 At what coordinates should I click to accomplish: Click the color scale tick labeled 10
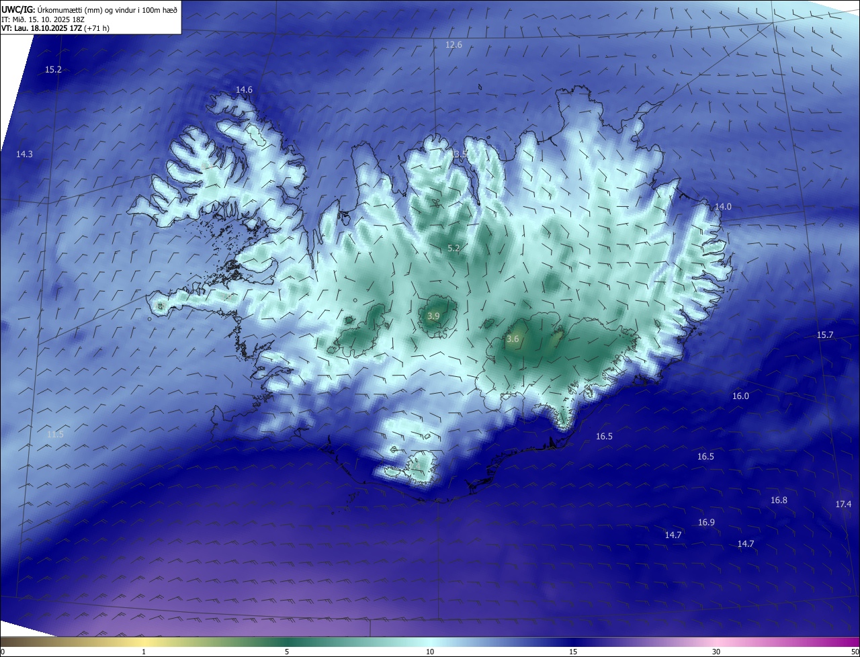click(430, 652)
